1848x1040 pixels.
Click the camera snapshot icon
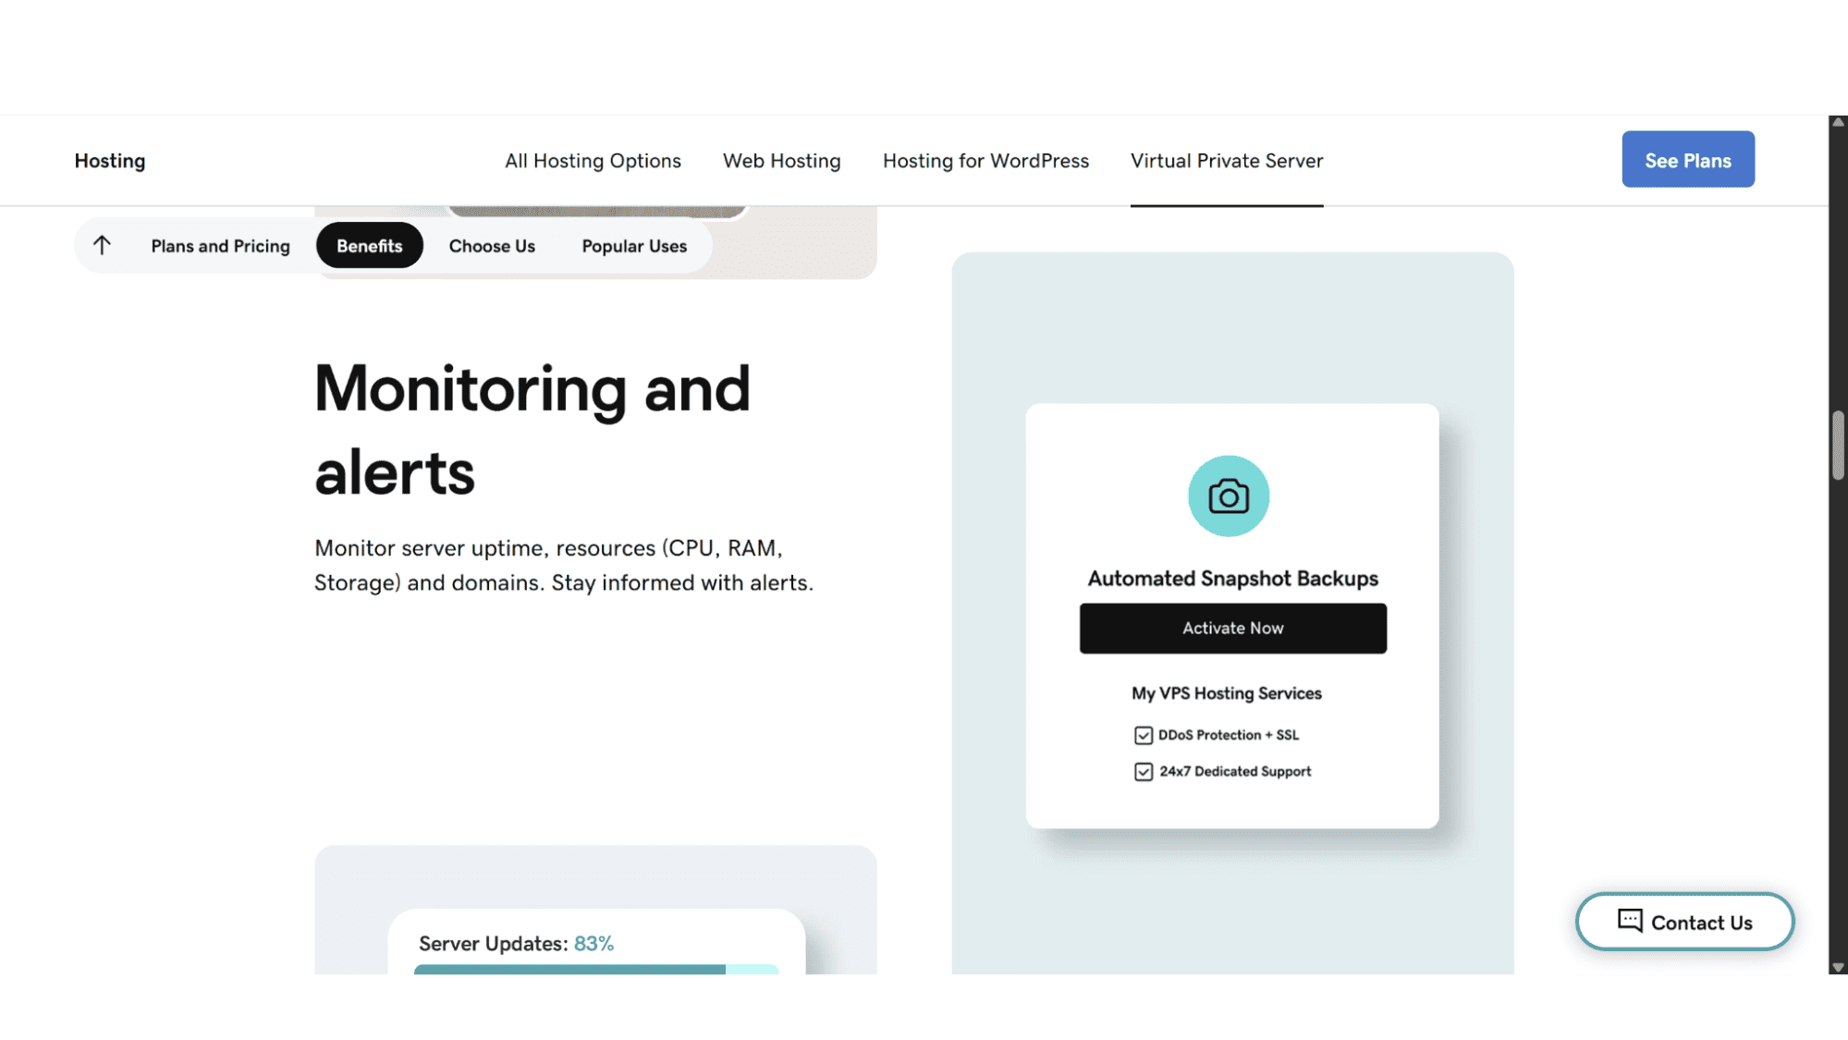click(1229, 496)
